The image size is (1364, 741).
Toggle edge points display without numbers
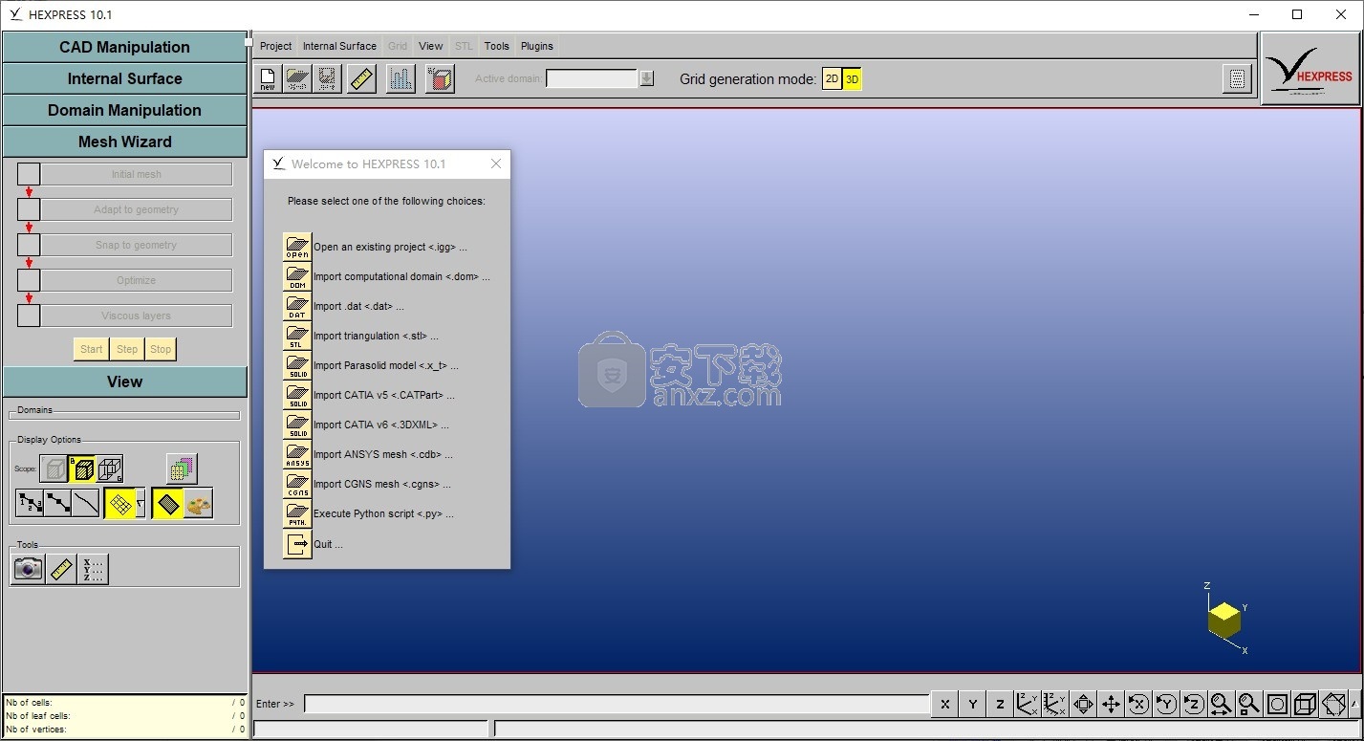coord(57,504)
